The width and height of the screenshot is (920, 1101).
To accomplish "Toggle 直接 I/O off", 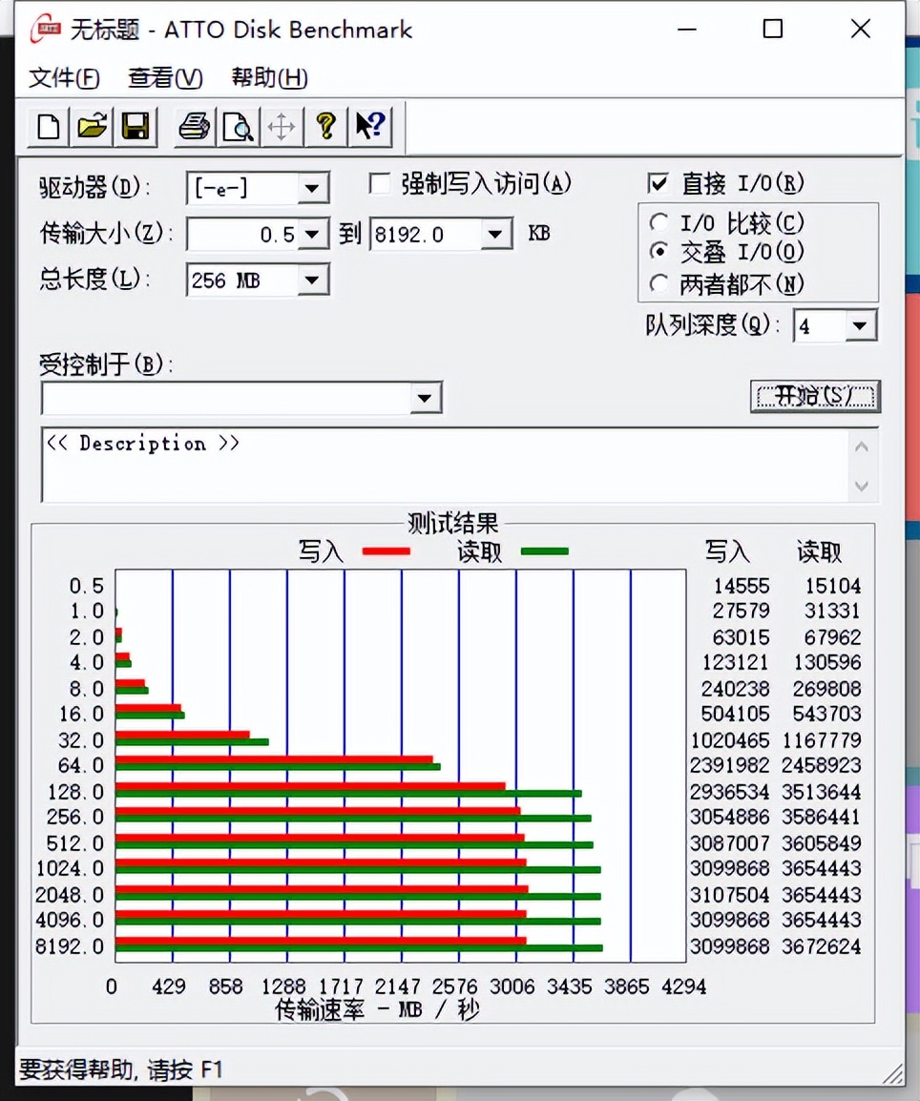I will 659,183.
